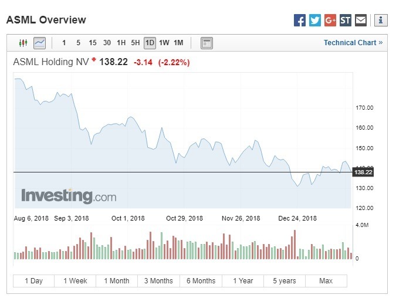Click the 160.00 axis label

coord(364,128)
